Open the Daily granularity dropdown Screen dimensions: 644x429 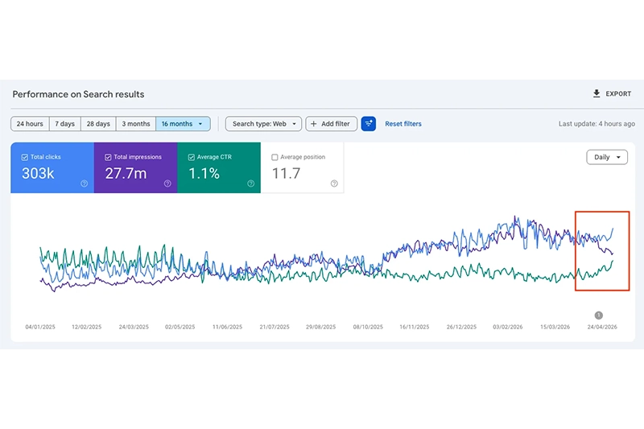607,157
